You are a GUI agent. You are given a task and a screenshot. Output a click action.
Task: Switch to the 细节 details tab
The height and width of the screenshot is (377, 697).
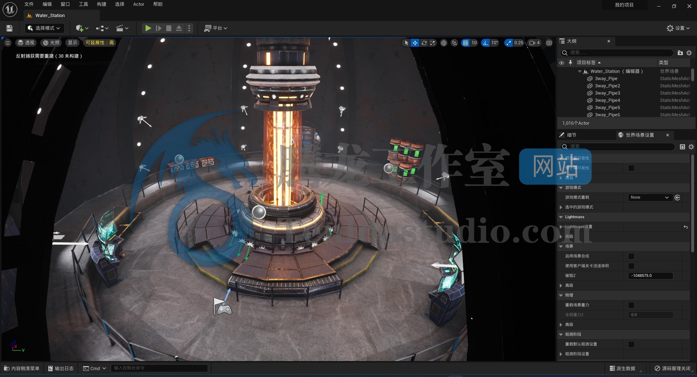(x=572, y=135)
